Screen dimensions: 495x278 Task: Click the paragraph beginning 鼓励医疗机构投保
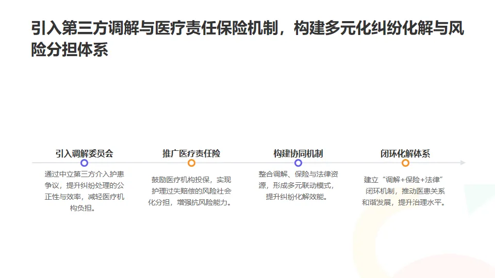tap(191, 191)
